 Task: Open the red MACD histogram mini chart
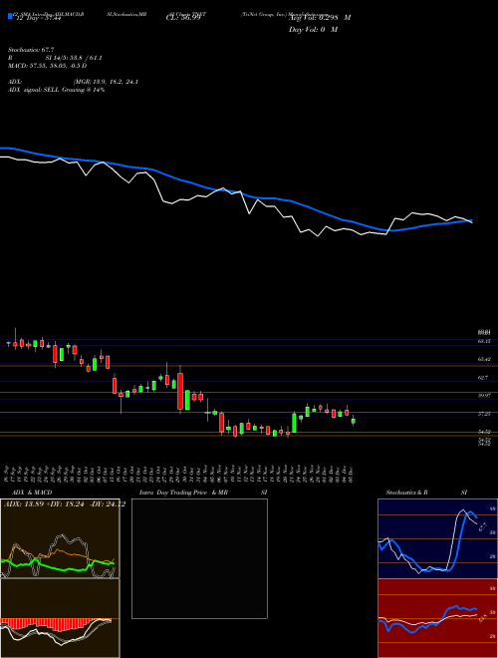click(60, 618)
